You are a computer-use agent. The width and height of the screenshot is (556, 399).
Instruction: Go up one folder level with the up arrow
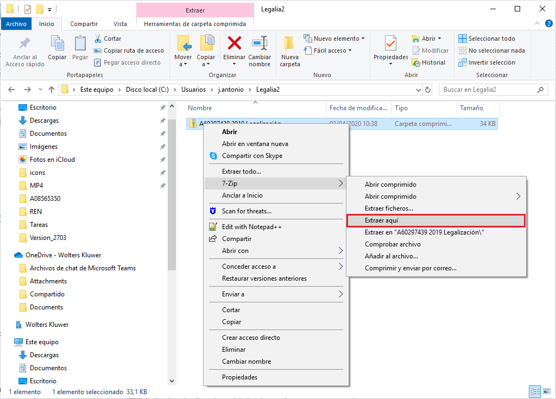[52, 90]
